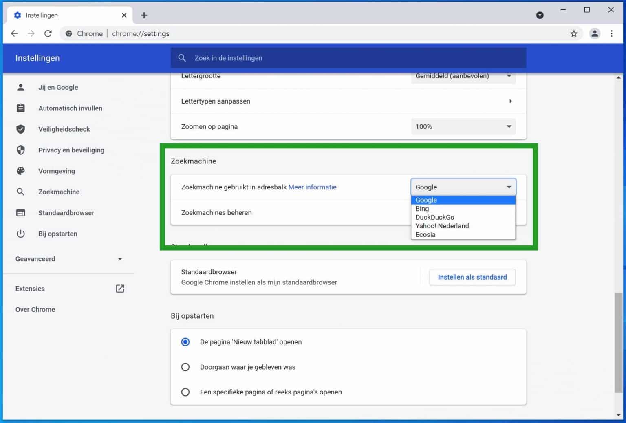Open the profile avatar menu

(595, 33)
